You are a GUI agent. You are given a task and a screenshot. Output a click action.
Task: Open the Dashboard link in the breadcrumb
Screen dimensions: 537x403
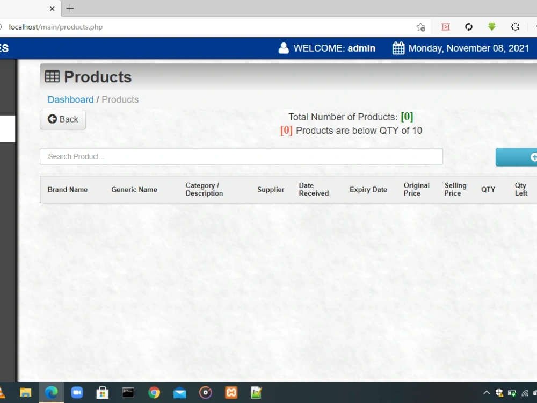click(70, 99)
